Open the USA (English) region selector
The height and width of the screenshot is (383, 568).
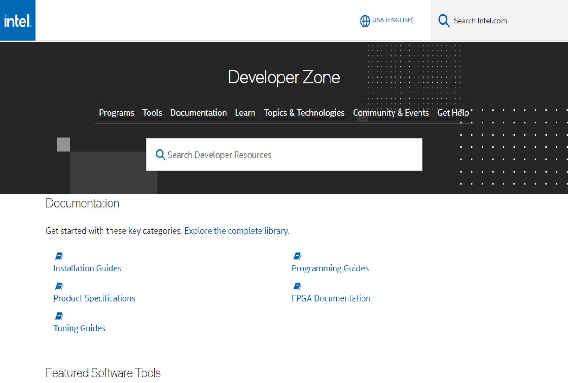393,20
